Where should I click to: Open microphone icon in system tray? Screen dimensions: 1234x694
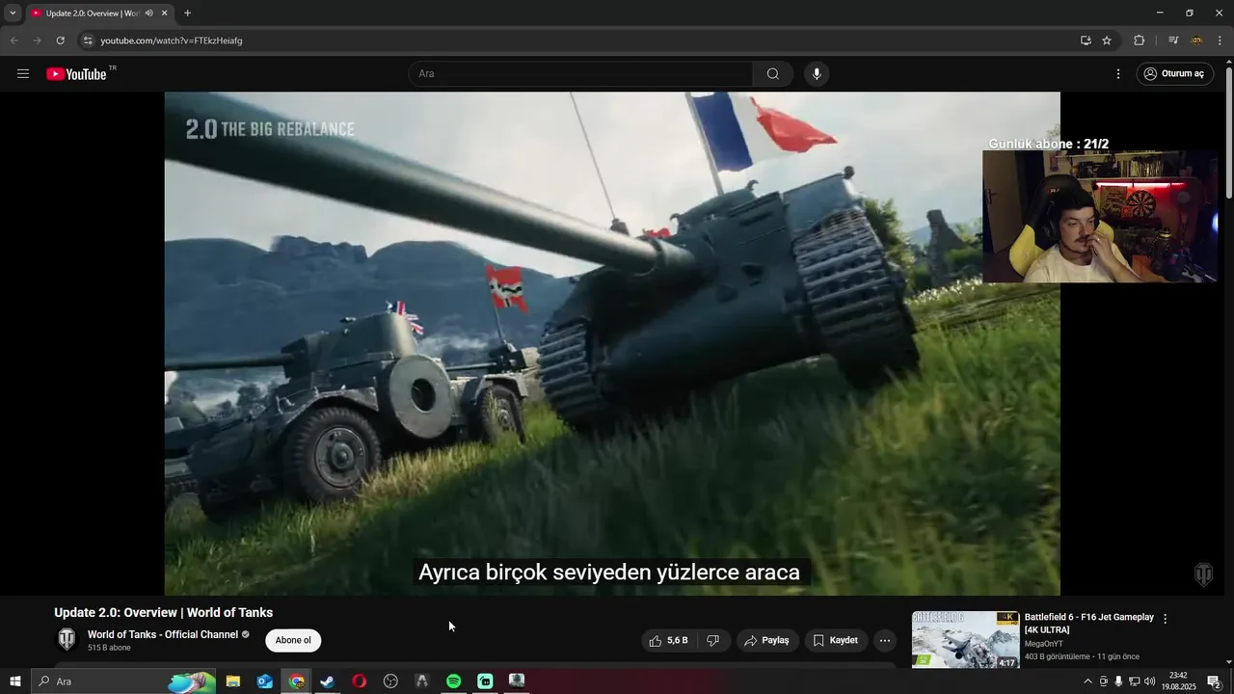pos(1118,681)
